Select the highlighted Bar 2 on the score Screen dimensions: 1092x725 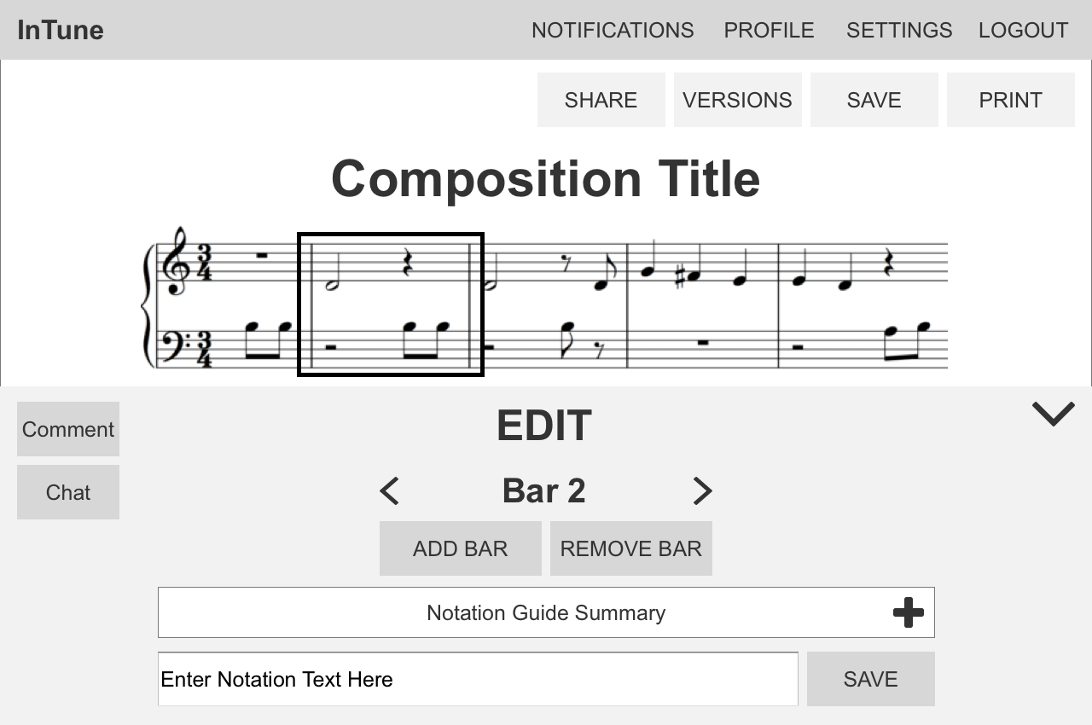pos(390,304)
